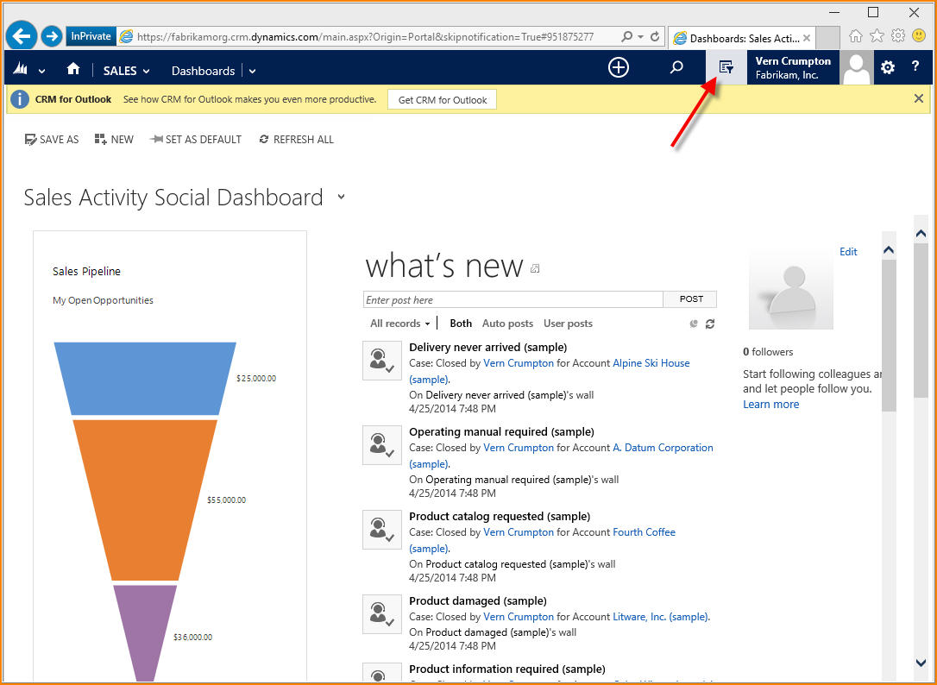Expand the SALES module menu
Image resolution: width=937 pixels, height=685 pixels.
pyautogui.click(x=126, y=71)
